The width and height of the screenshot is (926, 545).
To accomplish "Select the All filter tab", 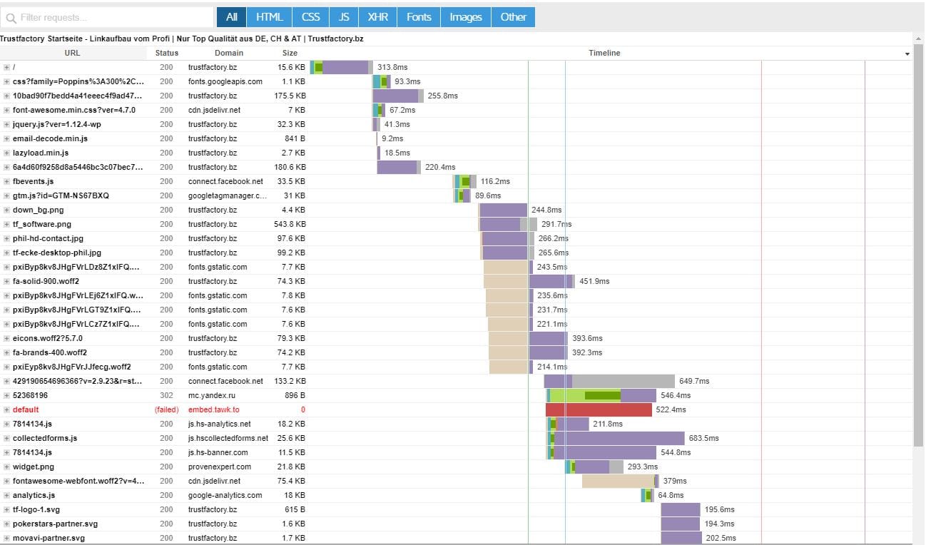I will pos(231,17).
